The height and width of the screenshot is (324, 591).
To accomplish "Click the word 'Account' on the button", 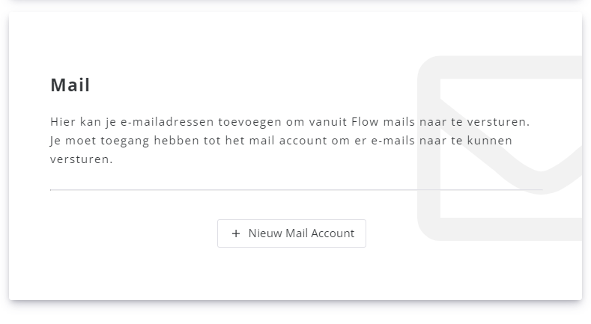I will pos(332,233).
